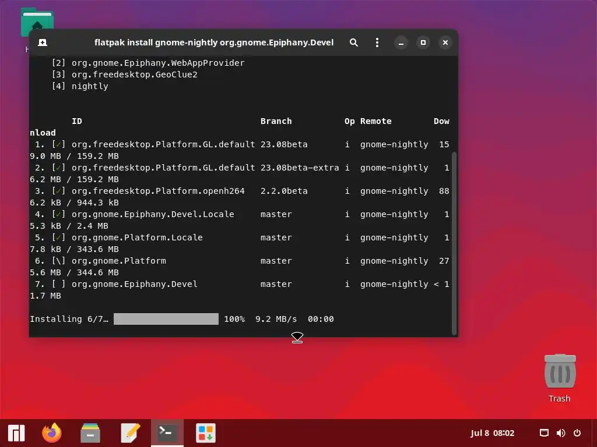Screen dimensions: 597x447
Task: Click the '[4] nightly' line
Action: pos(80,86)
